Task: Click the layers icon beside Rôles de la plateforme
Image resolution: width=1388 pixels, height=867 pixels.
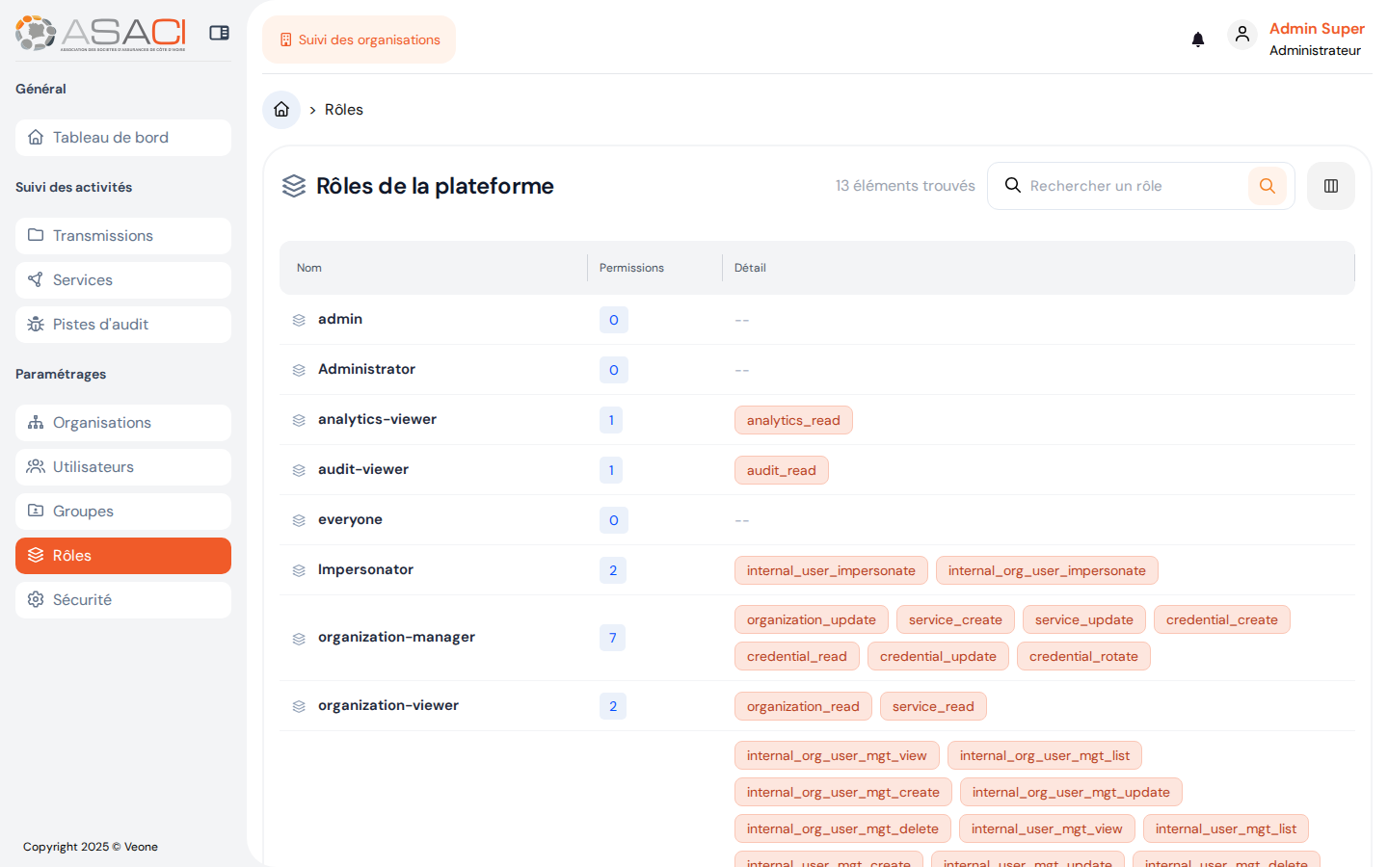Action: point(294,185)
